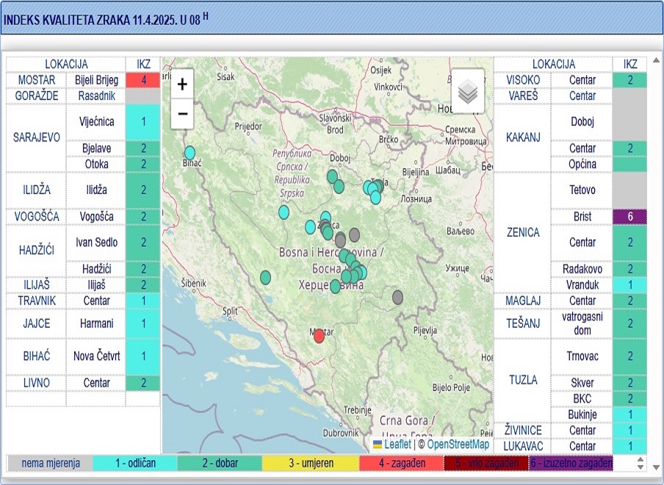Viewport: 664px width, 485px height.
Task: Select the green marker near Livno area
Action: pos(265,278)
